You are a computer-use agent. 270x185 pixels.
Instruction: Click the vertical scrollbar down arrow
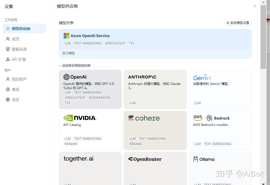(x=263, y=183)
